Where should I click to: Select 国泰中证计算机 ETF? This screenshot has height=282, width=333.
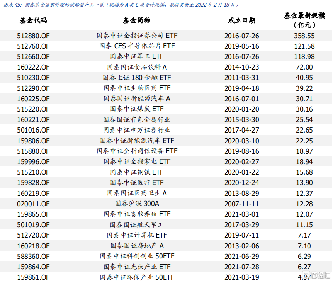137,235
